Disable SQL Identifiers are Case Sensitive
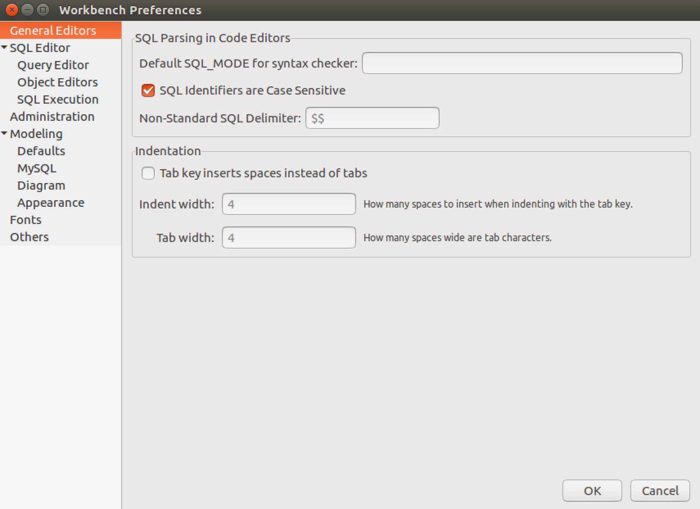Viewport: 700px width, 509px height. [x=148, y=90]
